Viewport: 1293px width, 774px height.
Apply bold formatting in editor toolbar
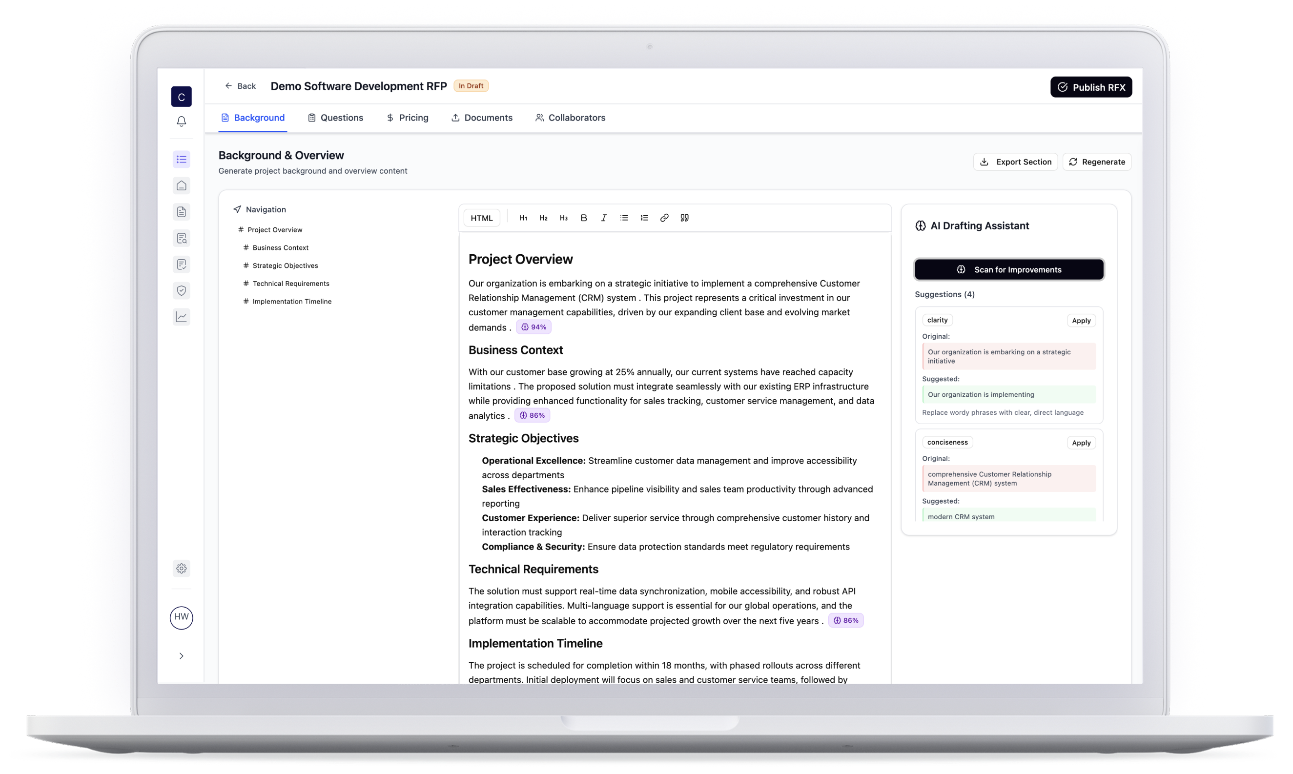pos(584,218)
